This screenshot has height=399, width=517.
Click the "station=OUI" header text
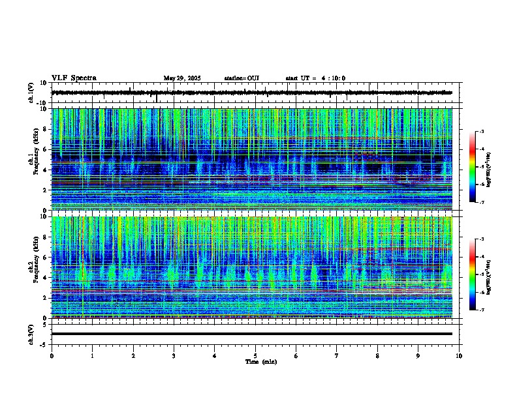[x=242, y=78]
